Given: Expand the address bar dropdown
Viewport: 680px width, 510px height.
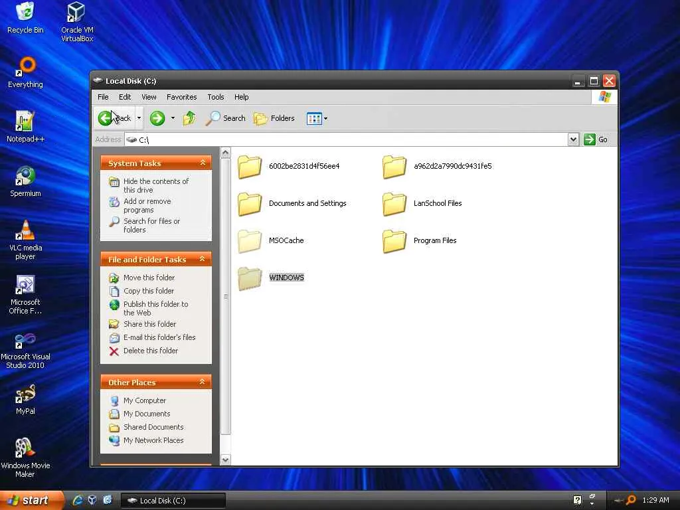Looking at the screenshot, I should [573, 139].
